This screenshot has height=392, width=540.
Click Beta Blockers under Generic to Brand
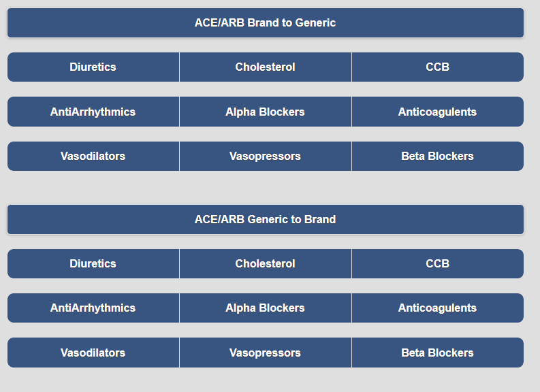click(x=438, y=353)
